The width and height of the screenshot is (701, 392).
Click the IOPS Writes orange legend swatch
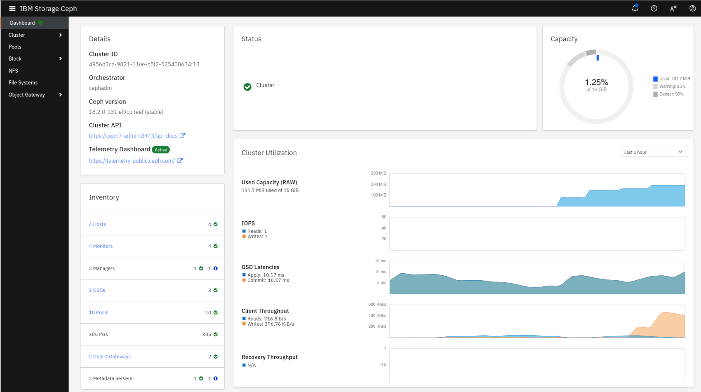244,237
